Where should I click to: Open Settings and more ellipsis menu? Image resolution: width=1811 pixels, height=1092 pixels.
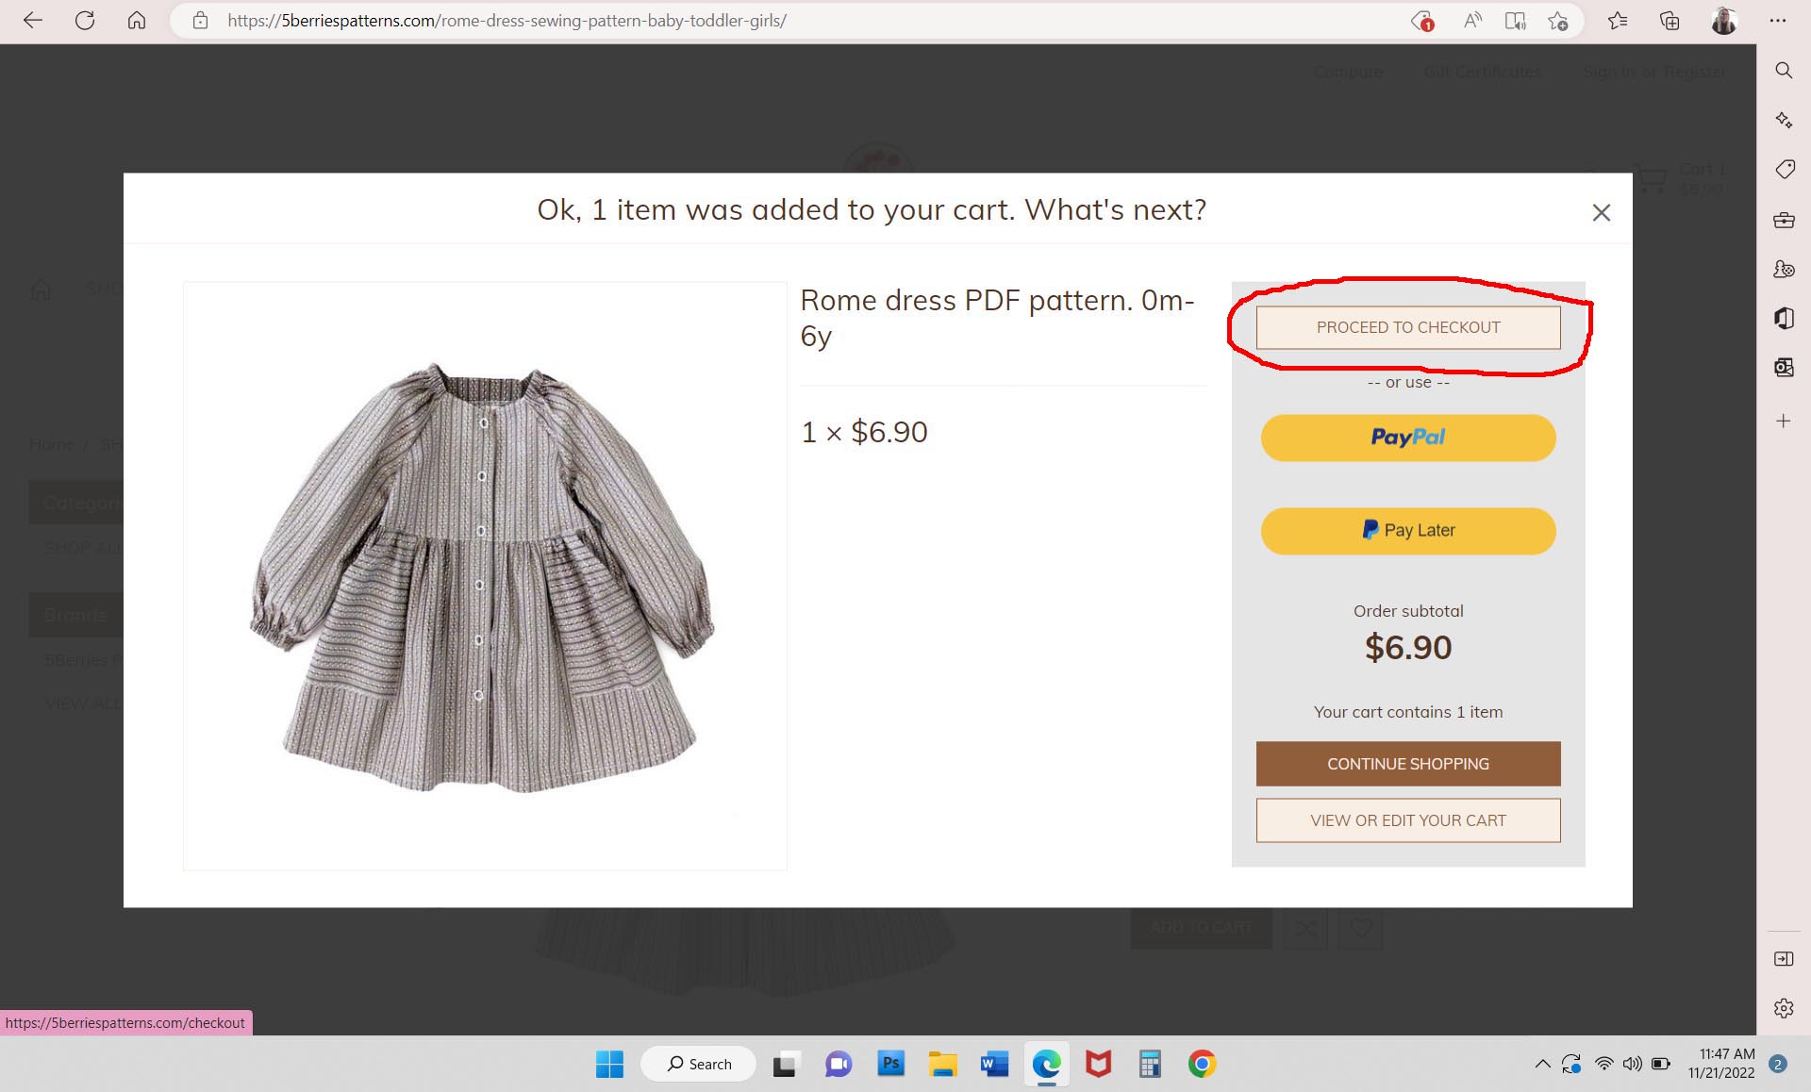1778,20
